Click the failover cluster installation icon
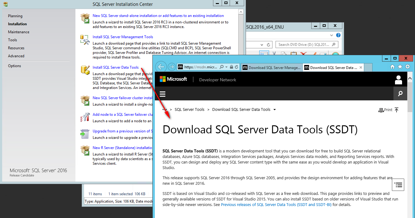The height and width of the screenshot is (218, 415). (x=85, y=100)
